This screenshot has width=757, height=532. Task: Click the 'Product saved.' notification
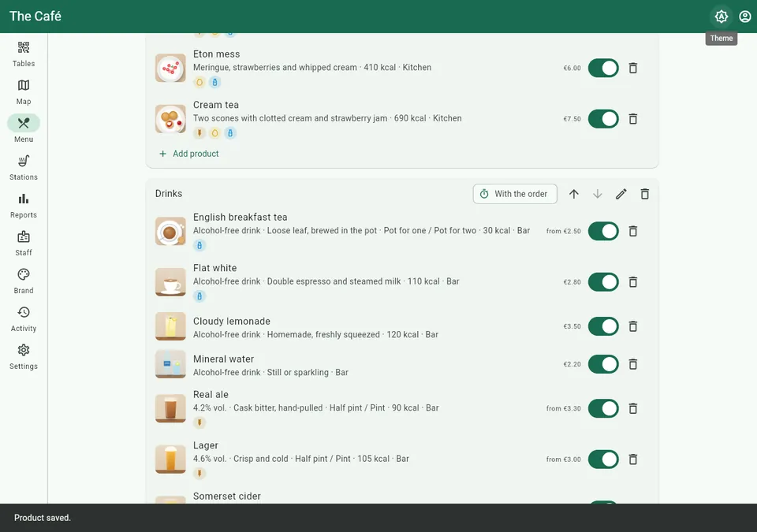click(x=43, y=518)
